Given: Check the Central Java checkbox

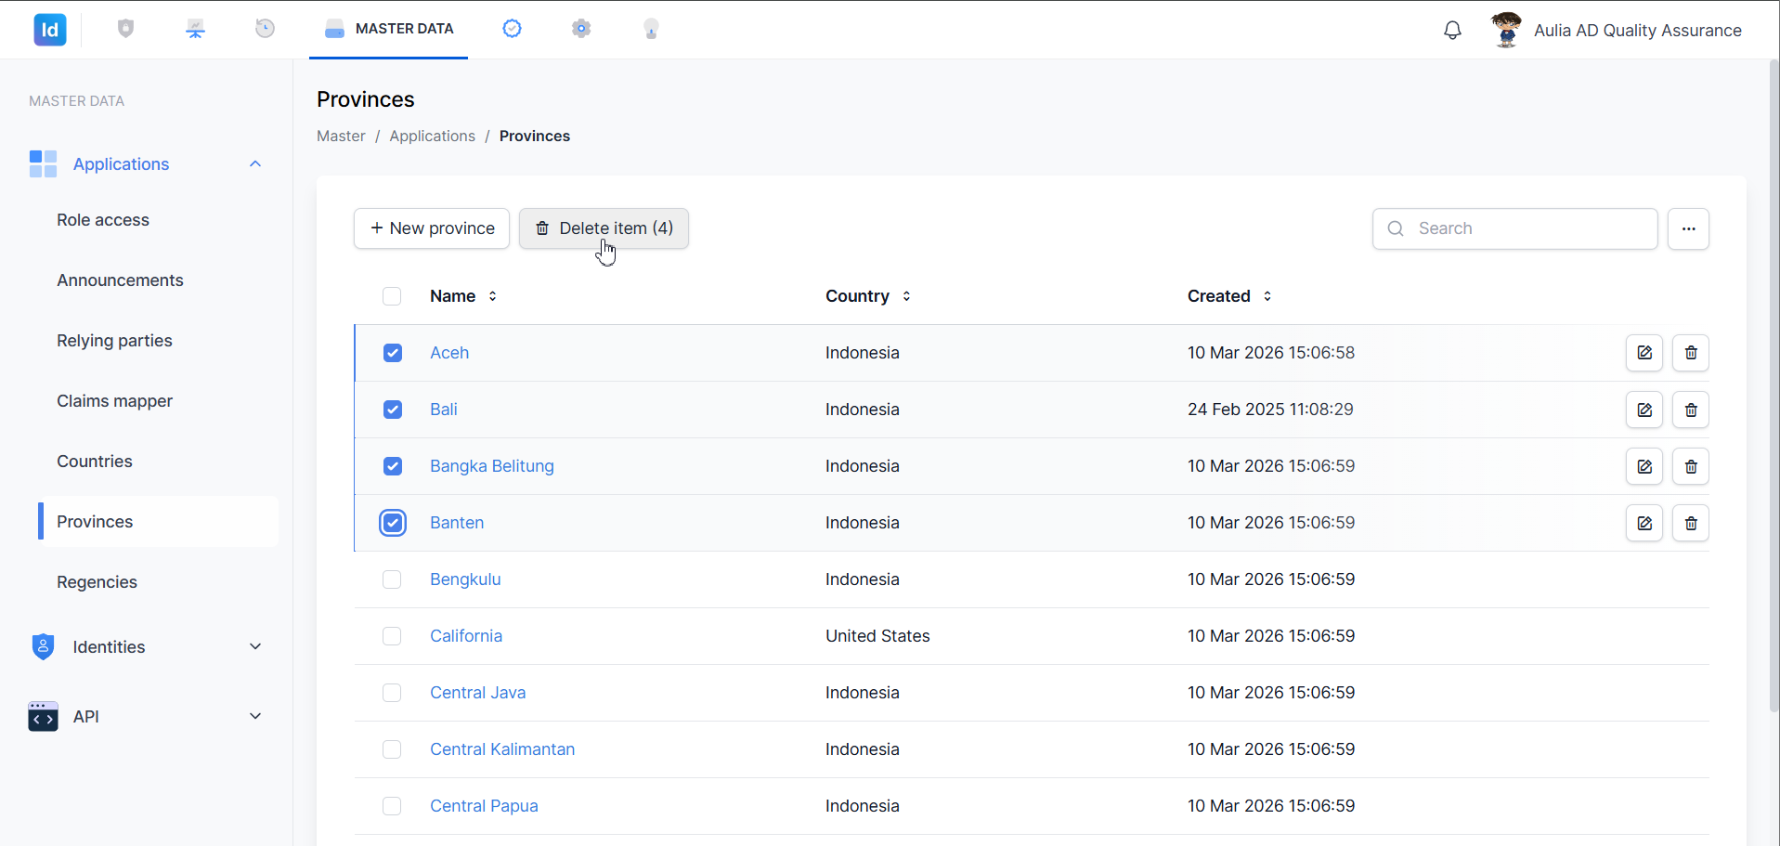Looking at the screenshot, I should click(392, 693).
